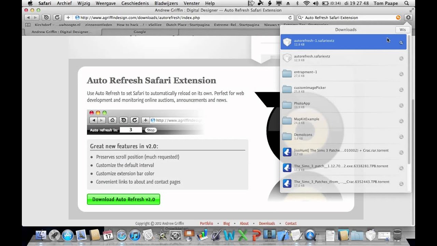This screenshot has height=246, width=437.
Task: Click the Downloads list scrollbar
Action: coord(409,99)
